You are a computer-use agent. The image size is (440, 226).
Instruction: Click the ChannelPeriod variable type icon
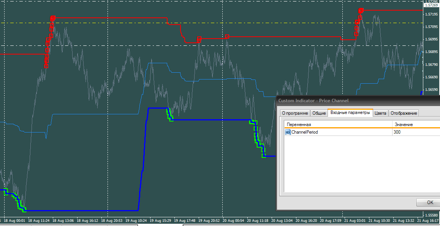click(x=288, y=132)
